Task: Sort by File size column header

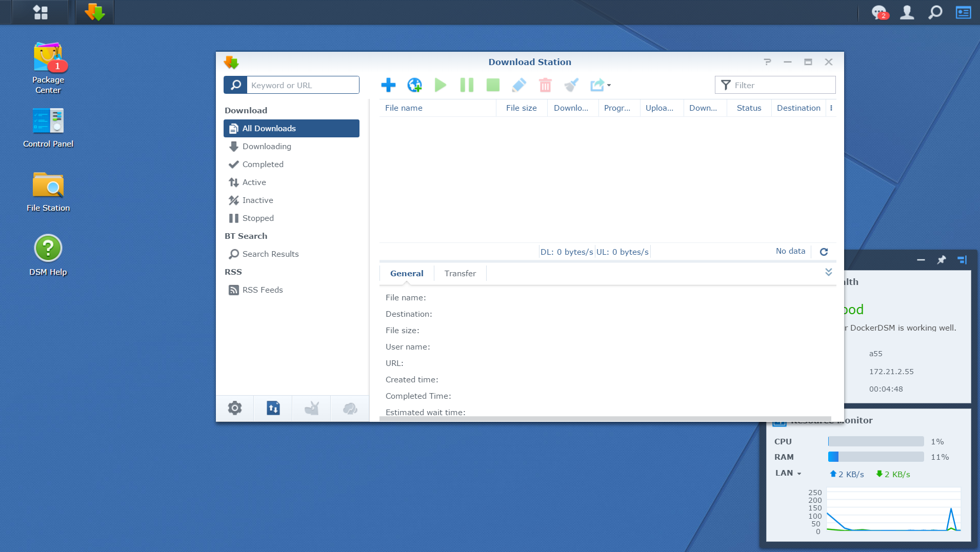Action: coord(522,108)
